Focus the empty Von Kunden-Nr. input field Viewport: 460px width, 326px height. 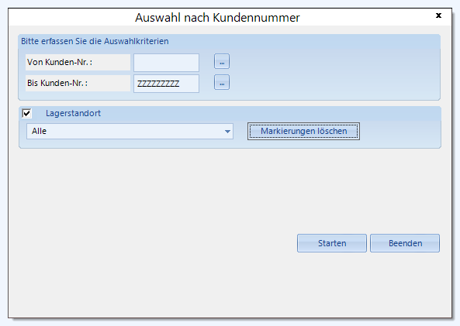(x=166, y=63)
